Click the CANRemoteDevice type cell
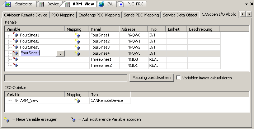 110,100
